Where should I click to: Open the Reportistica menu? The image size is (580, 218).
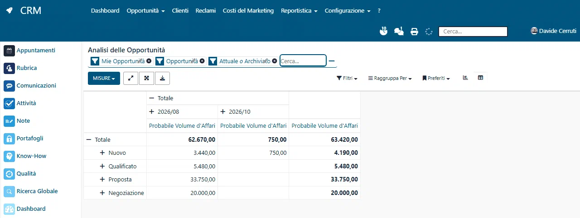[299, 10]
